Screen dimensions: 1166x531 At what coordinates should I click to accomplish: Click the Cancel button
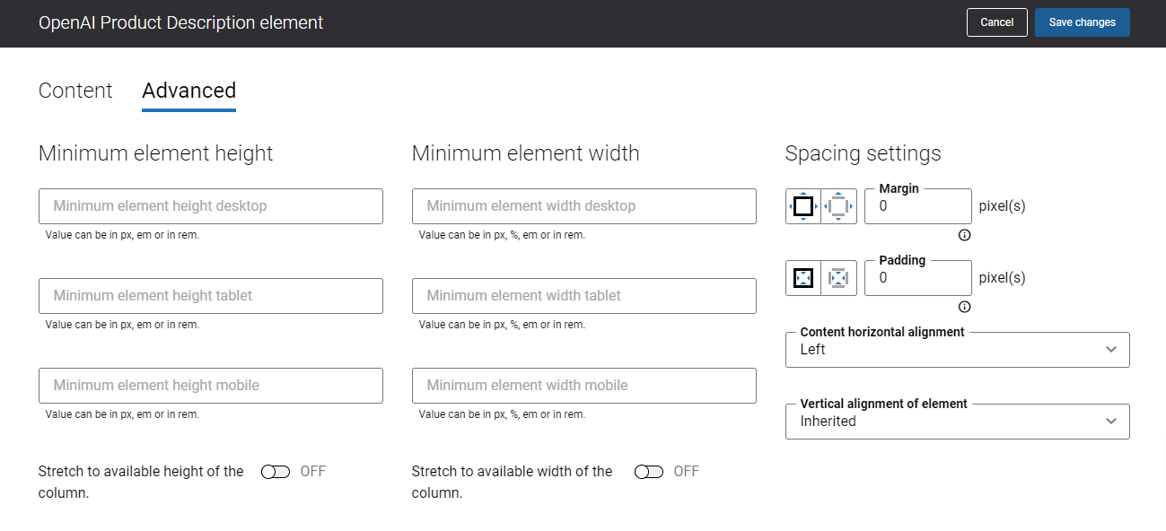pos(996,22)
